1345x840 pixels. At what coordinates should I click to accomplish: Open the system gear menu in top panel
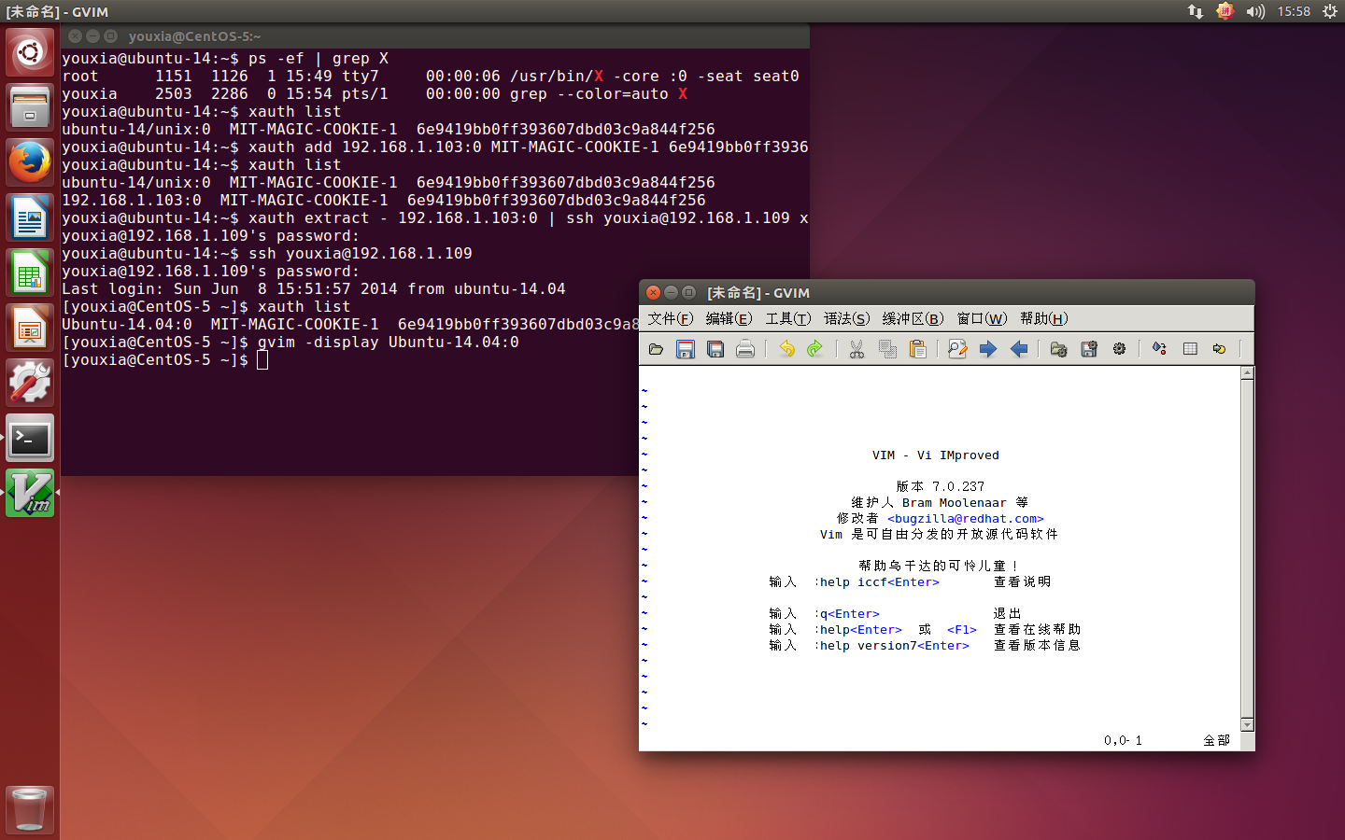1330,11
